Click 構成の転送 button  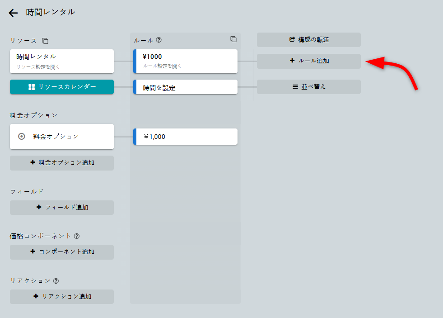point(309,40)
